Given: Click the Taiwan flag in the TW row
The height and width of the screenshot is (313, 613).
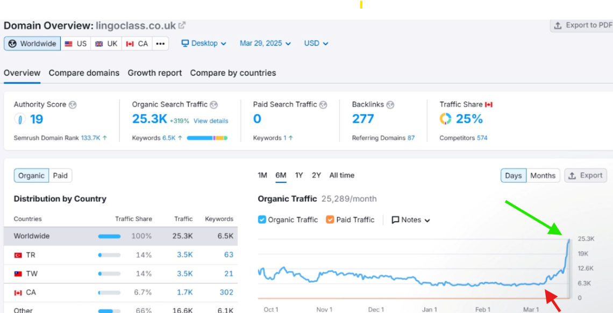Looking at the screenshot, I should click(18, 274).
